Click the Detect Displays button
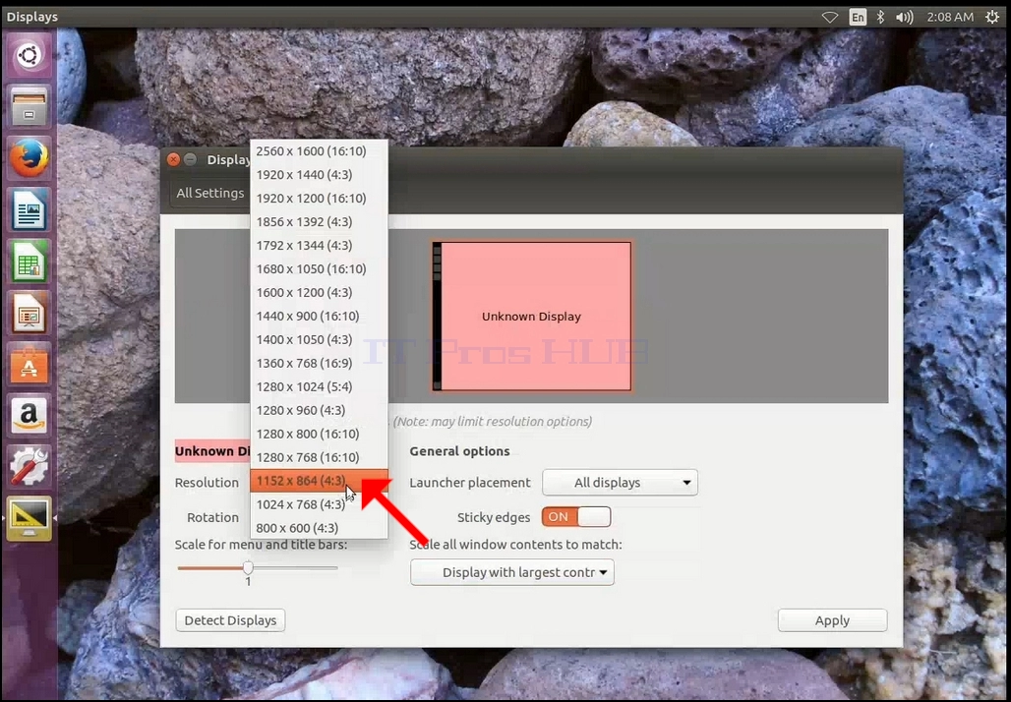 [x=230, y=620]
